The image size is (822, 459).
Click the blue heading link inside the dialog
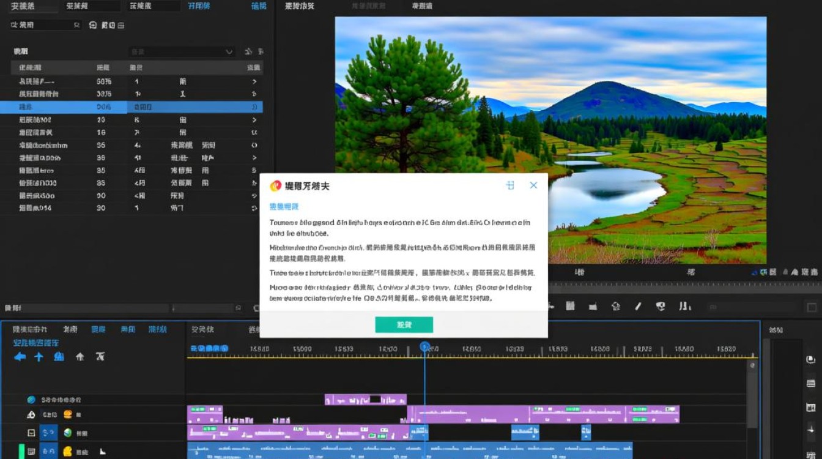[284, 207]
